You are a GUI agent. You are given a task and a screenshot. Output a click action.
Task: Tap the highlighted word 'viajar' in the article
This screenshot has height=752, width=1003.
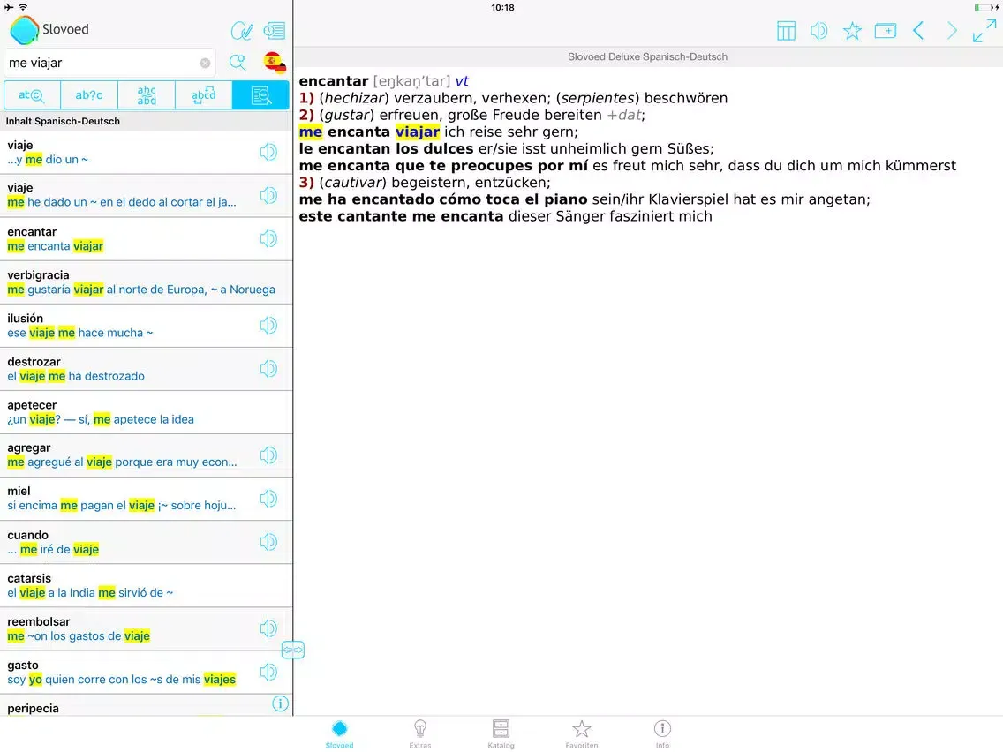[x=417, y=132]
